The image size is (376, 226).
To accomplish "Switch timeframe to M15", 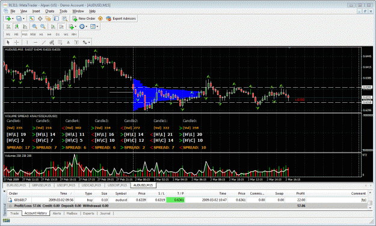I will [x=25, y=34].
